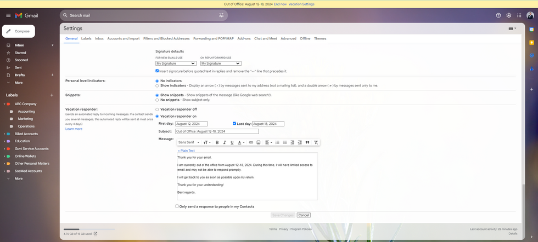Open the text size dropdown

[x=207, y=142]
